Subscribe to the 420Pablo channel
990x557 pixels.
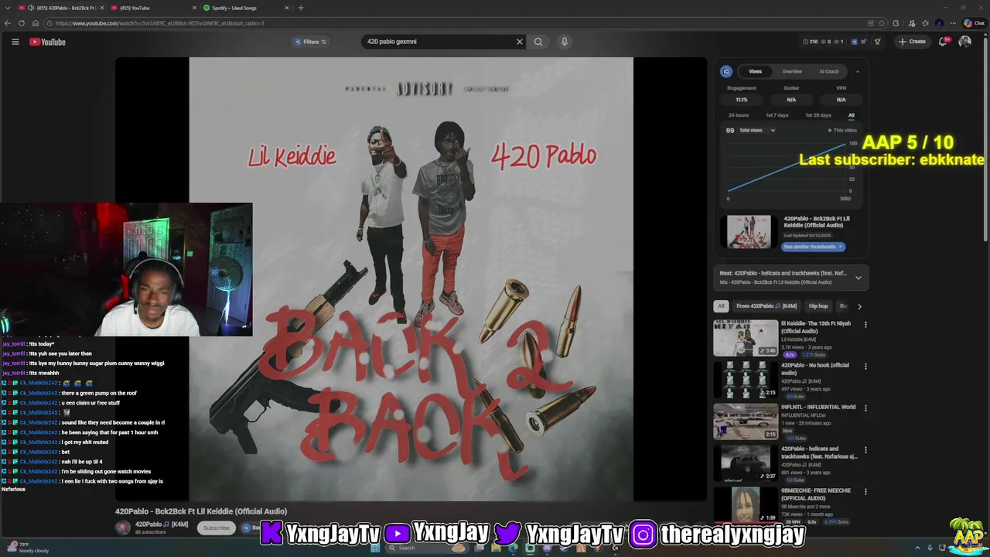[x=217, y=528]
